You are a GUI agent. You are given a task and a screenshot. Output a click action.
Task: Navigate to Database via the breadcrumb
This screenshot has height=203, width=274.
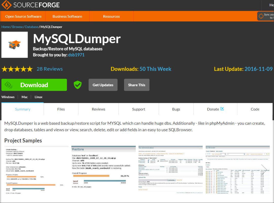point(31,27)
